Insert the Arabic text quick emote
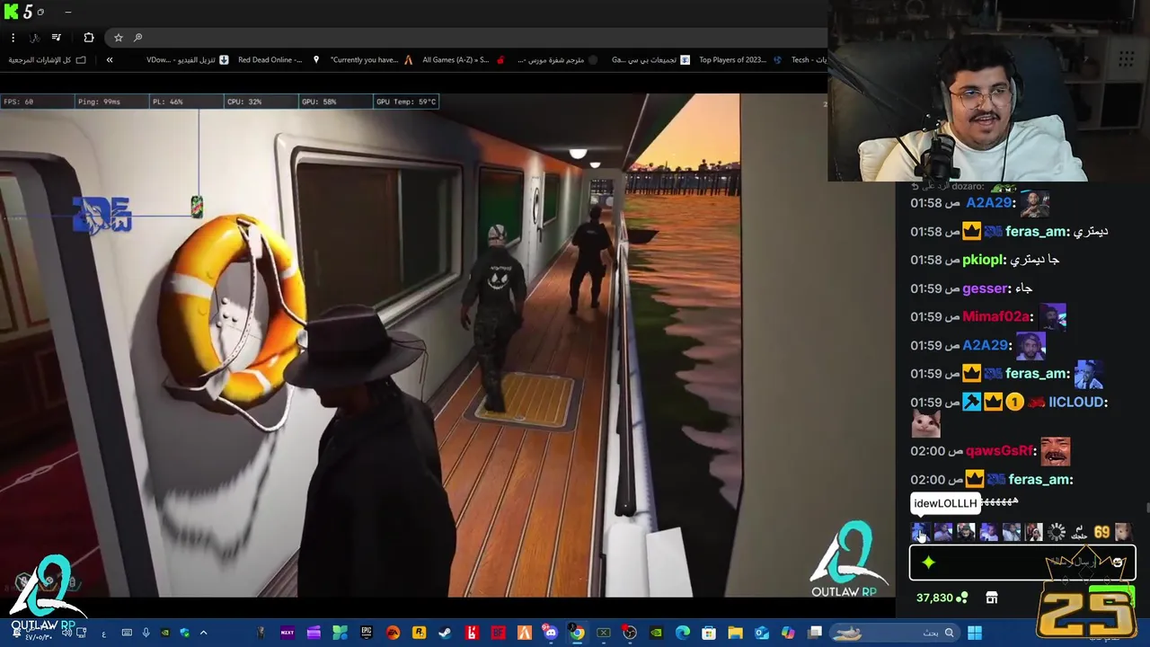This screenshot has width=1150, height=647. pyautogui.click(x=1079, y=532)
